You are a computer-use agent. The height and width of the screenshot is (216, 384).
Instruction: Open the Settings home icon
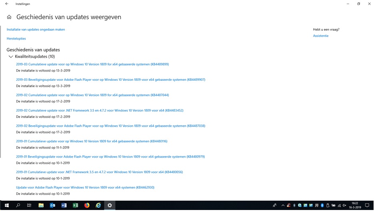click(9, 17)
